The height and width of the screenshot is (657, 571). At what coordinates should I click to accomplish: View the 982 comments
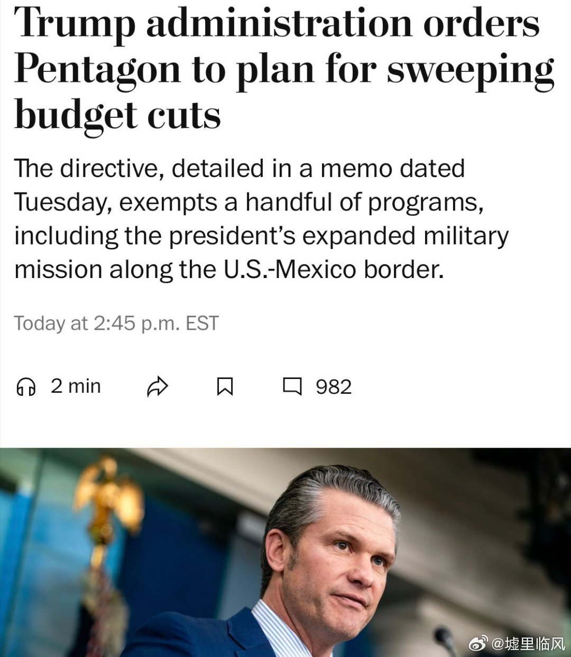click(x=317, y=386)
